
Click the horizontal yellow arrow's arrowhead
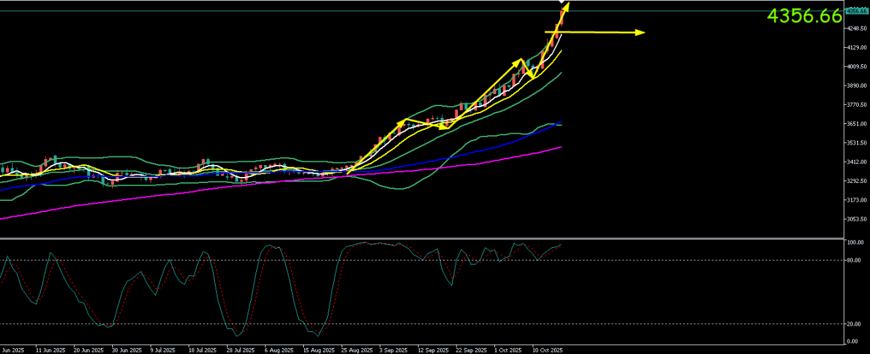point(640,32)
